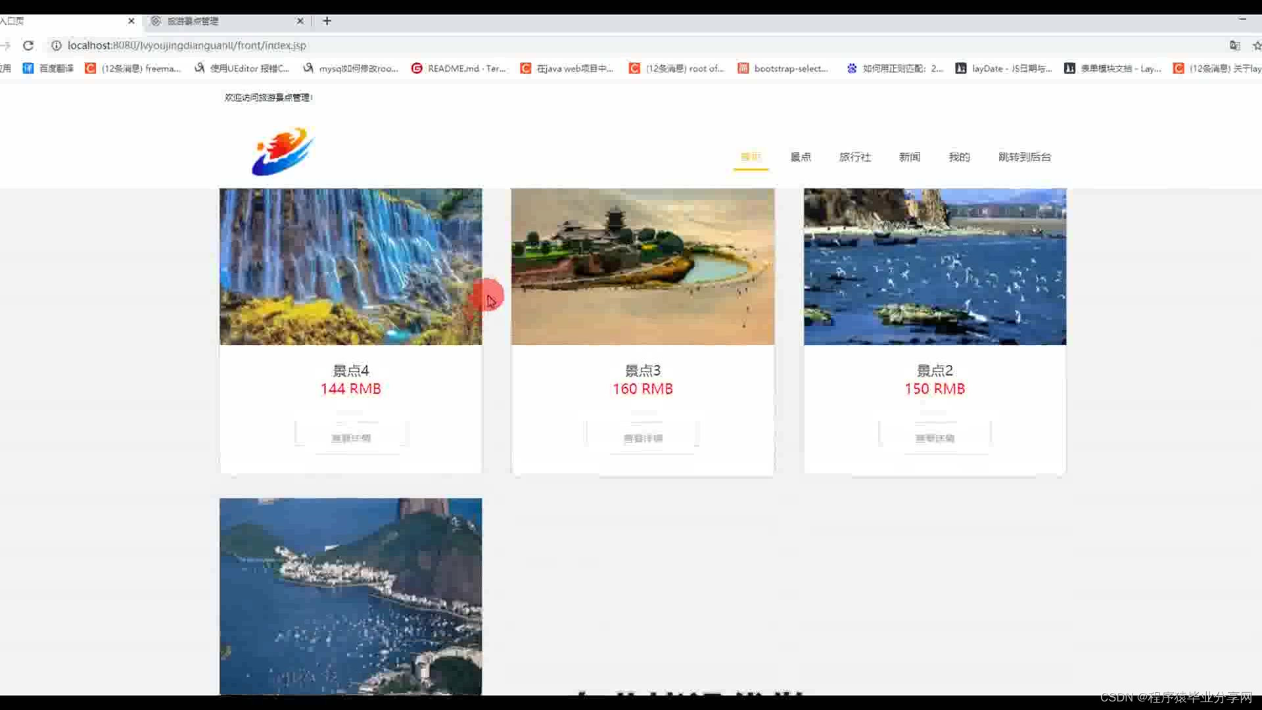Click 查看详情 button under 景点4

pos(351,438)
